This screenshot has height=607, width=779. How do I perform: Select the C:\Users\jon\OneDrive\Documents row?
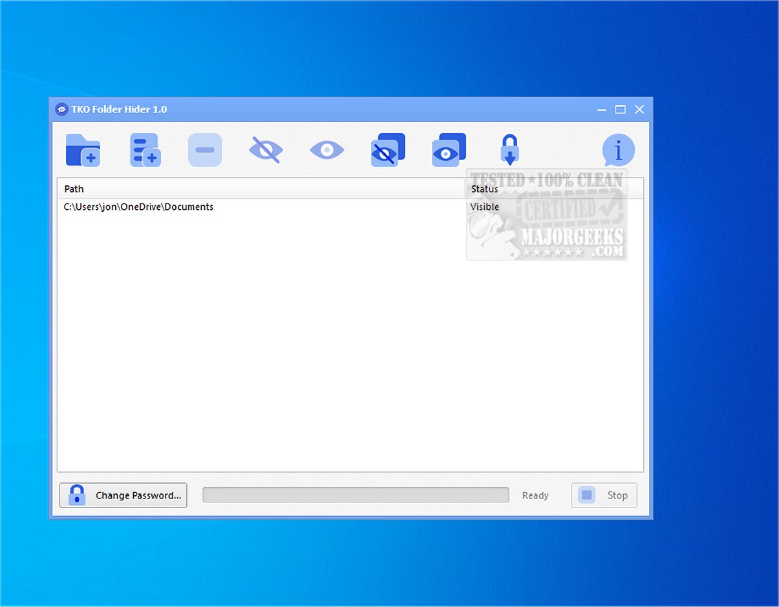(x=350, y=207)
